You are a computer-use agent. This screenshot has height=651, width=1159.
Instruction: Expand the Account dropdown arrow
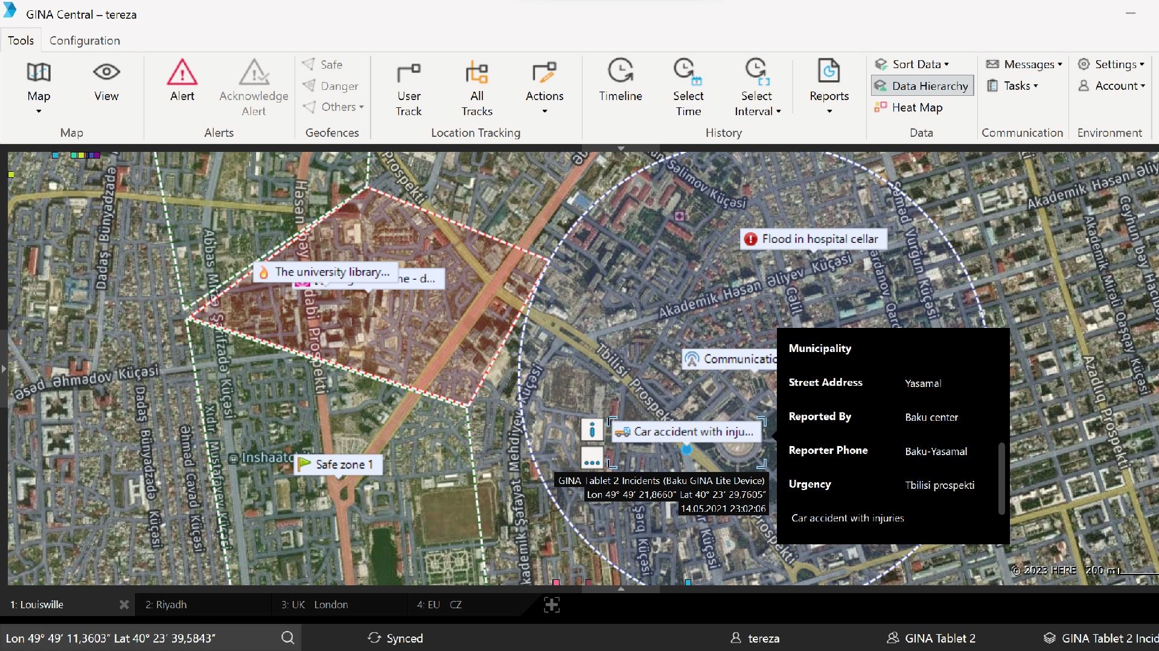point(1143,86)
